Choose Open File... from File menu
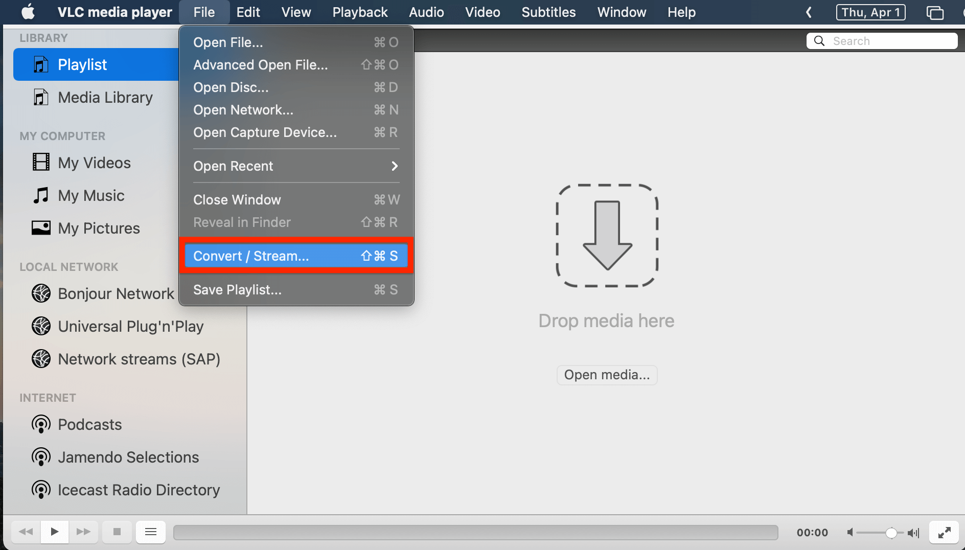Viewport: 965px width, 550px height. click(x=296, y=42)
